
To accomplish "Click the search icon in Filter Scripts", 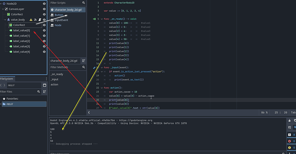I will click(x=84, y=3).
